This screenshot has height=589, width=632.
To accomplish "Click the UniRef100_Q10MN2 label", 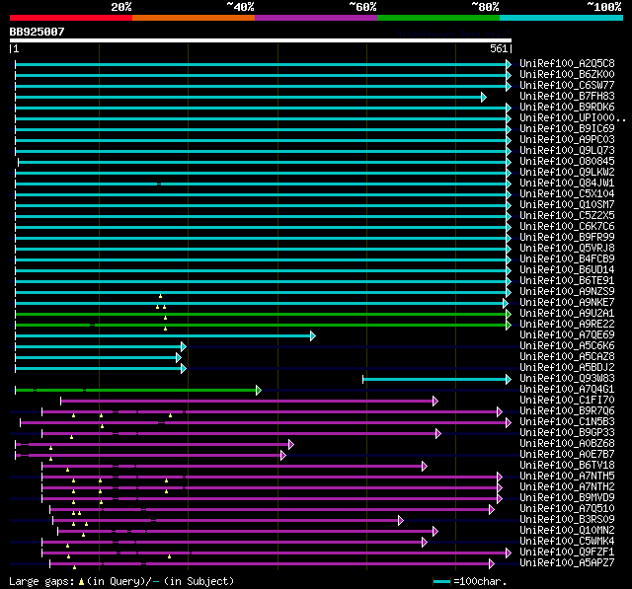I will point(567,531).
